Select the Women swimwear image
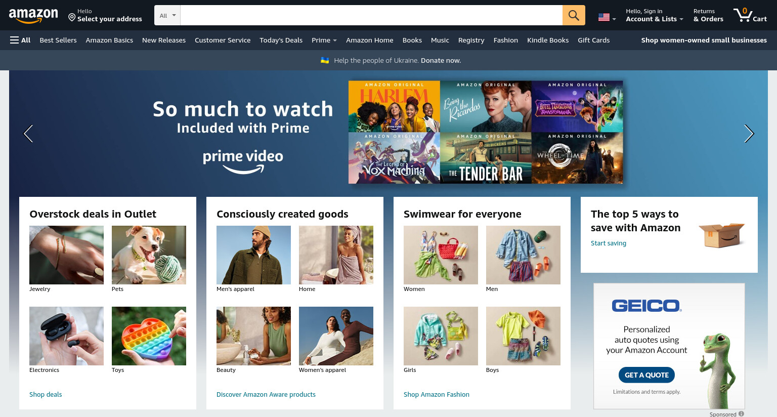 (x=441, y=255)
